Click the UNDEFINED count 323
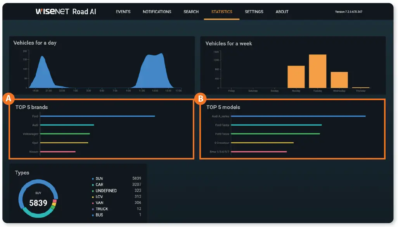This screenshot has width=398, height=227. [138, 191]
